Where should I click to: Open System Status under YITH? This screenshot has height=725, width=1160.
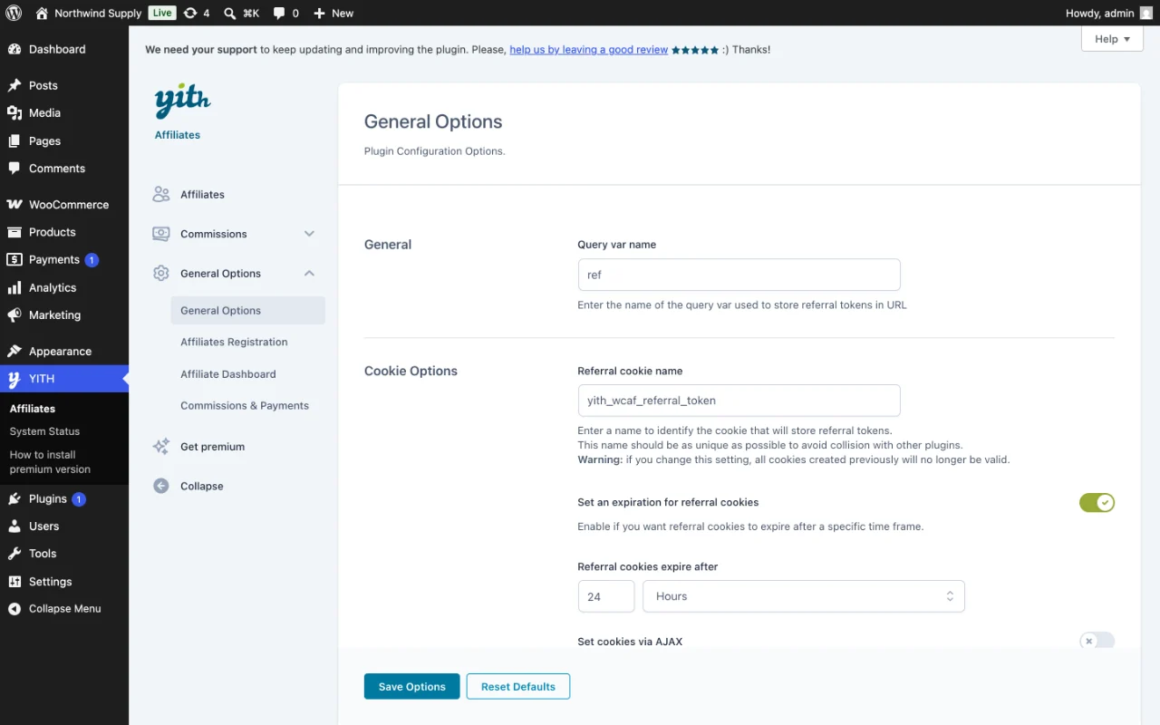tap(44, 431)
